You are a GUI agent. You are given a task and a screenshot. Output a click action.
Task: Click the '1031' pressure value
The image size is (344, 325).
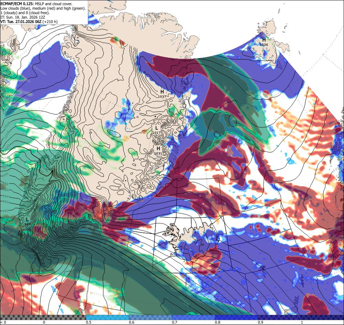pos(158,153)
